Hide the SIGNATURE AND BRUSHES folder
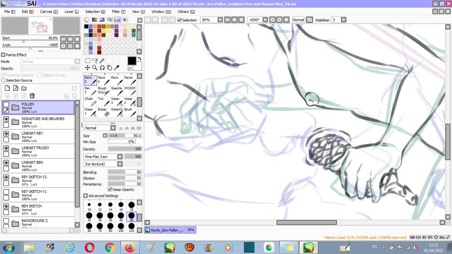This screenshot has width=452, height=254. [x=6, y=119]
